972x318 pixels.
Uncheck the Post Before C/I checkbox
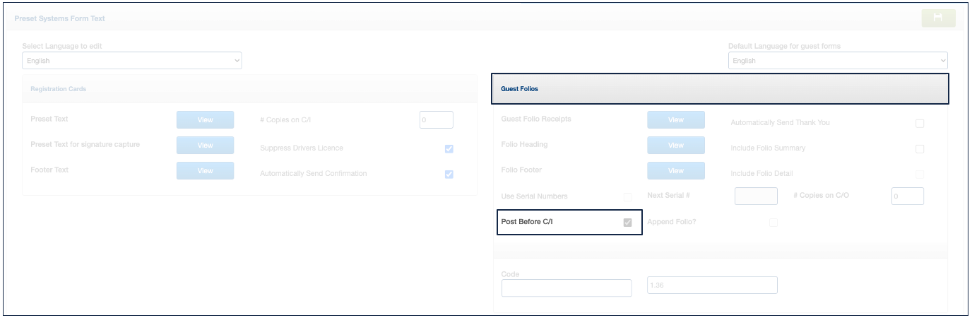coord(627,223)
